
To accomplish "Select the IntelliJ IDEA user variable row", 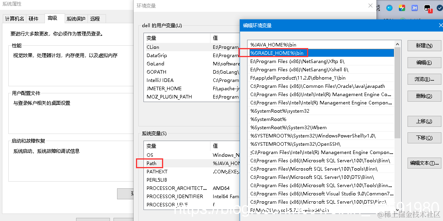I will (x=192, y=80).
